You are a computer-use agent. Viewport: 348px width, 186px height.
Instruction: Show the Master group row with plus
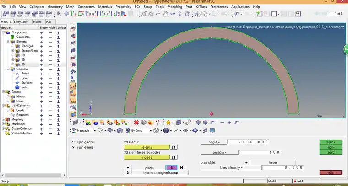click(x=42, y=97)
